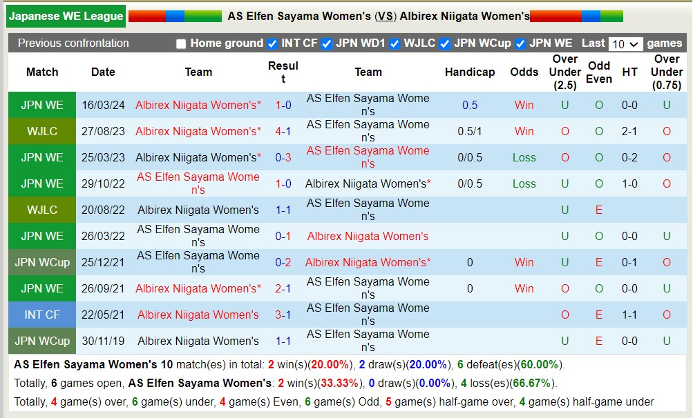The image size is (693, 418).
Task: Click the 3-1 score from 22/05/21
Action: [283, 315]
